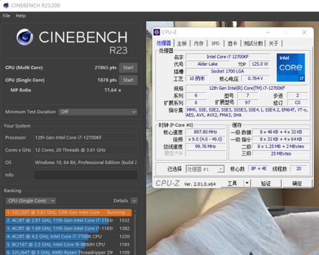Click the 'Socket 1700 LGA' package field
319x255 pixels.
[228, 71]
